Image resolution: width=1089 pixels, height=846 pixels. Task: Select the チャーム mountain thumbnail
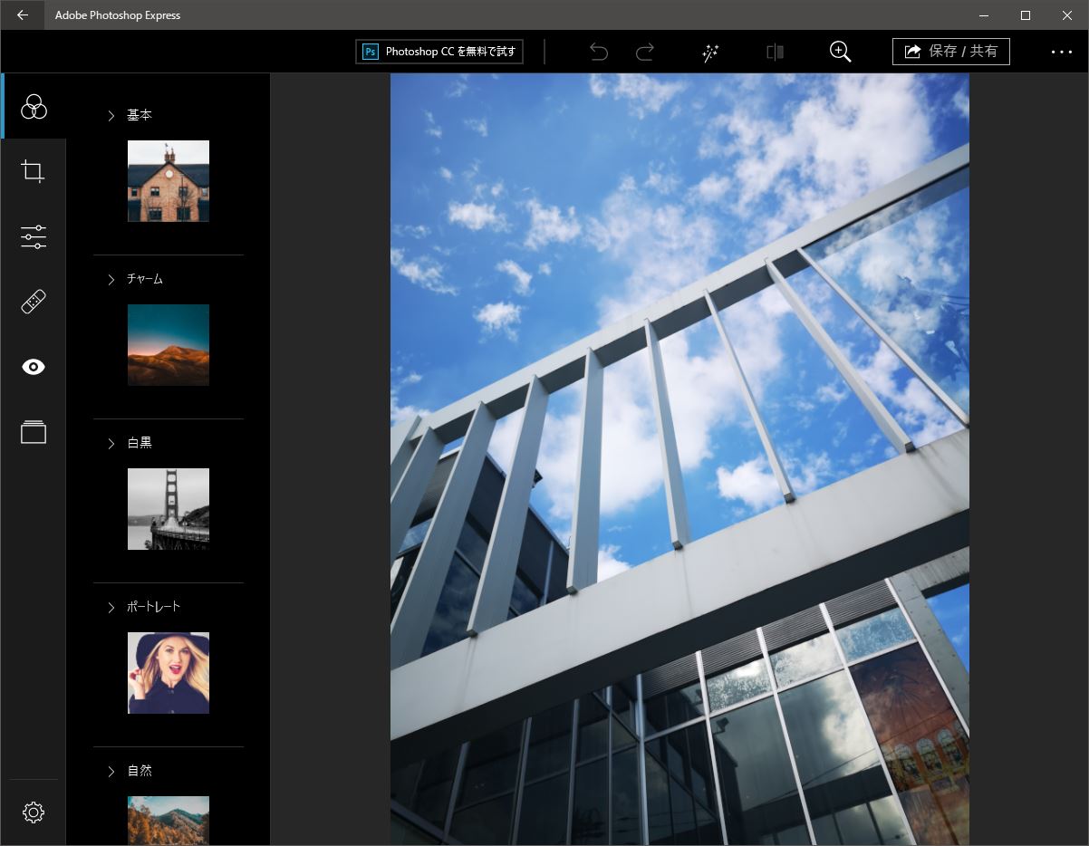pyautogui.click(x=169, y=345)
